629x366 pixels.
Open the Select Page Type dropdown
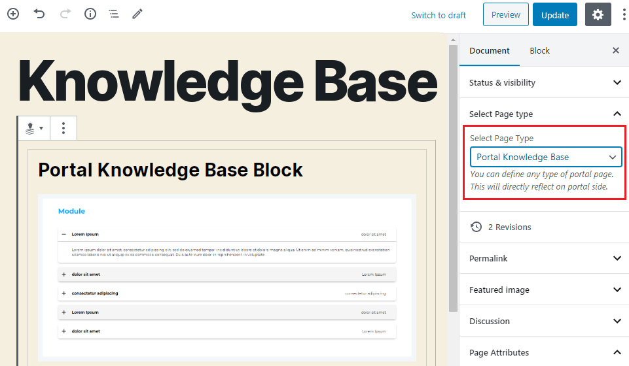pyautogui.click(x=546, y=157)
